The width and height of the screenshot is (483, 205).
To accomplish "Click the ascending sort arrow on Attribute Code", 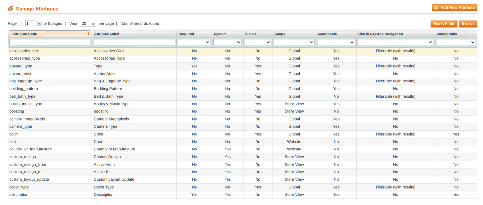I will pyautogui.click(x=88, y=34).
